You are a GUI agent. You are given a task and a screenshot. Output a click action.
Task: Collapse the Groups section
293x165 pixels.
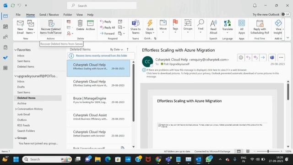[x=16, y=138]
